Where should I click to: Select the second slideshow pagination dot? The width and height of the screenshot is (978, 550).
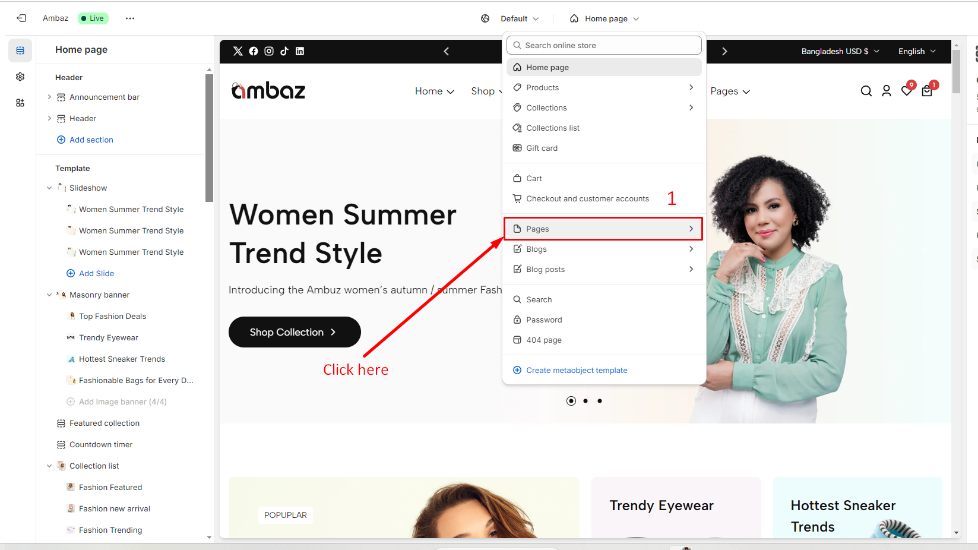coord(585,401)
